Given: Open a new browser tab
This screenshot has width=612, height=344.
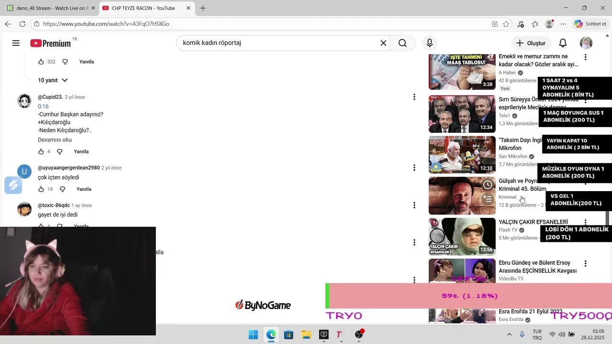Looking at the screenshot, I should (203, 8).
